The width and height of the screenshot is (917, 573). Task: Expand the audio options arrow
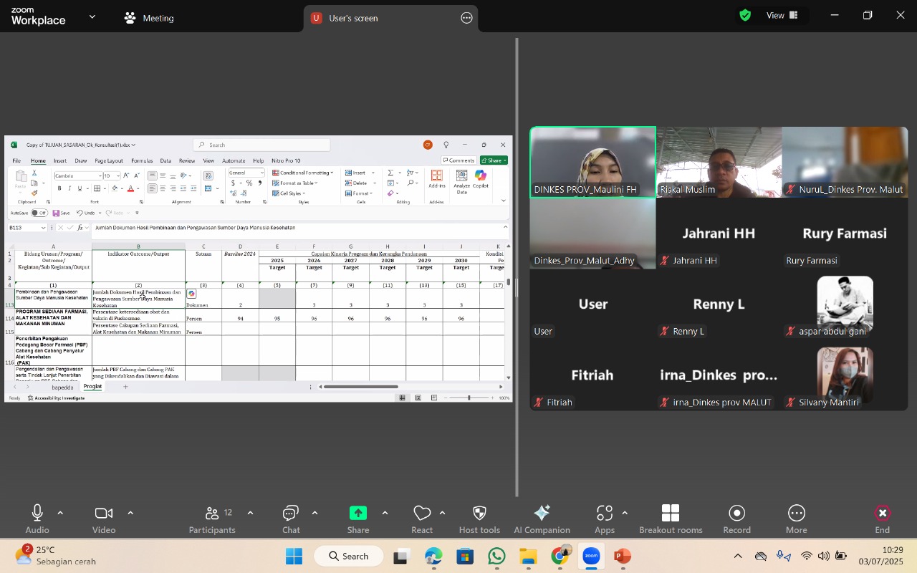(60, 513)
